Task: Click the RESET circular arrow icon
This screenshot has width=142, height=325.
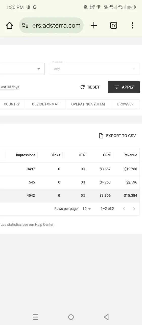Action: click(82, 87)
